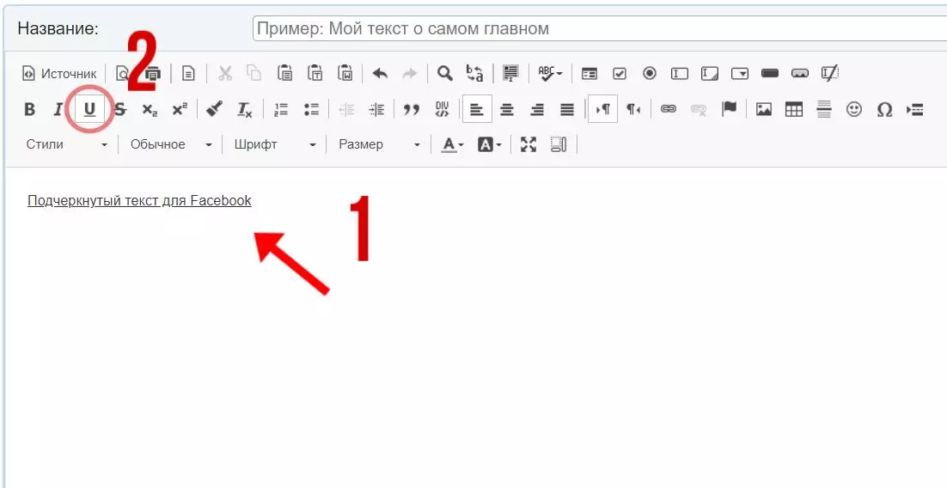Image resolution: width=947 pixels, height=488 pixels.
Task: Toggle underline formatting
Action: click(89, 109)
